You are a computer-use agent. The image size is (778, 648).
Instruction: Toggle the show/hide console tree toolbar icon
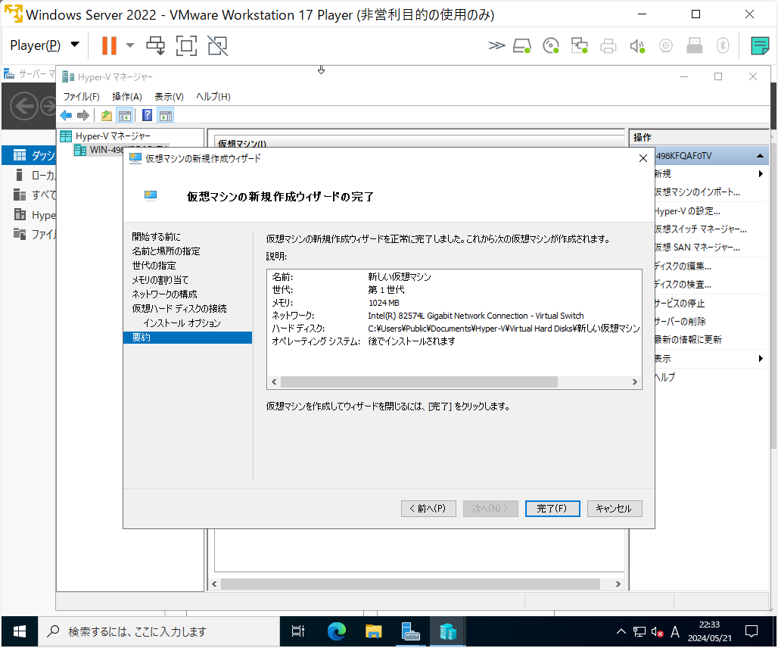125,115
